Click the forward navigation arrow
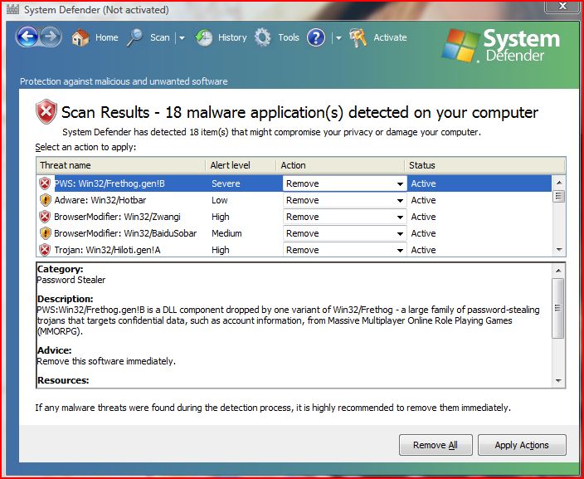This screenshot has width=584, height=479. click(x=51, y=37)
